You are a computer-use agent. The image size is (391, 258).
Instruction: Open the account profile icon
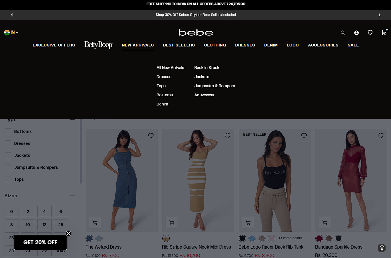pos(356,33)
